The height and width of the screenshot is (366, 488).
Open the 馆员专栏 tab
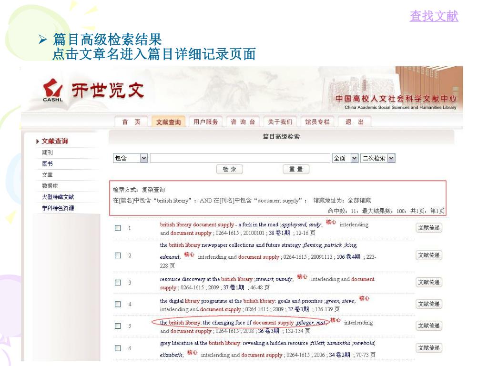317,122
